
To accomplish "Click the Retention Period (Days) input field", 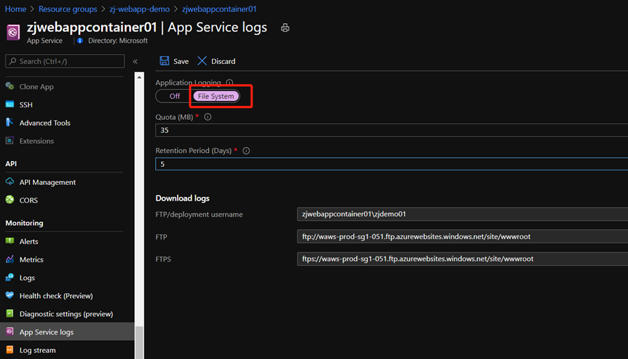I will pyautogui.click(x=392, y=163).
